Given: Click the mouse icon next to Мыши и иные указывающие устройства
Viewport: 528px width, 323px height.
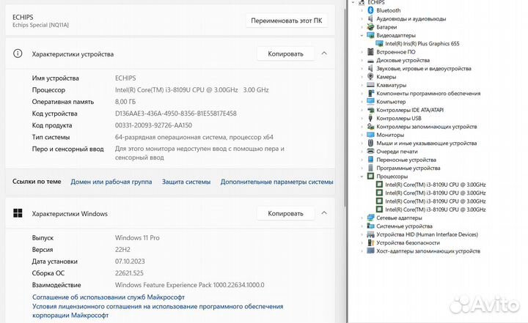Looking at the screenshot, I should tap(371, 143).
